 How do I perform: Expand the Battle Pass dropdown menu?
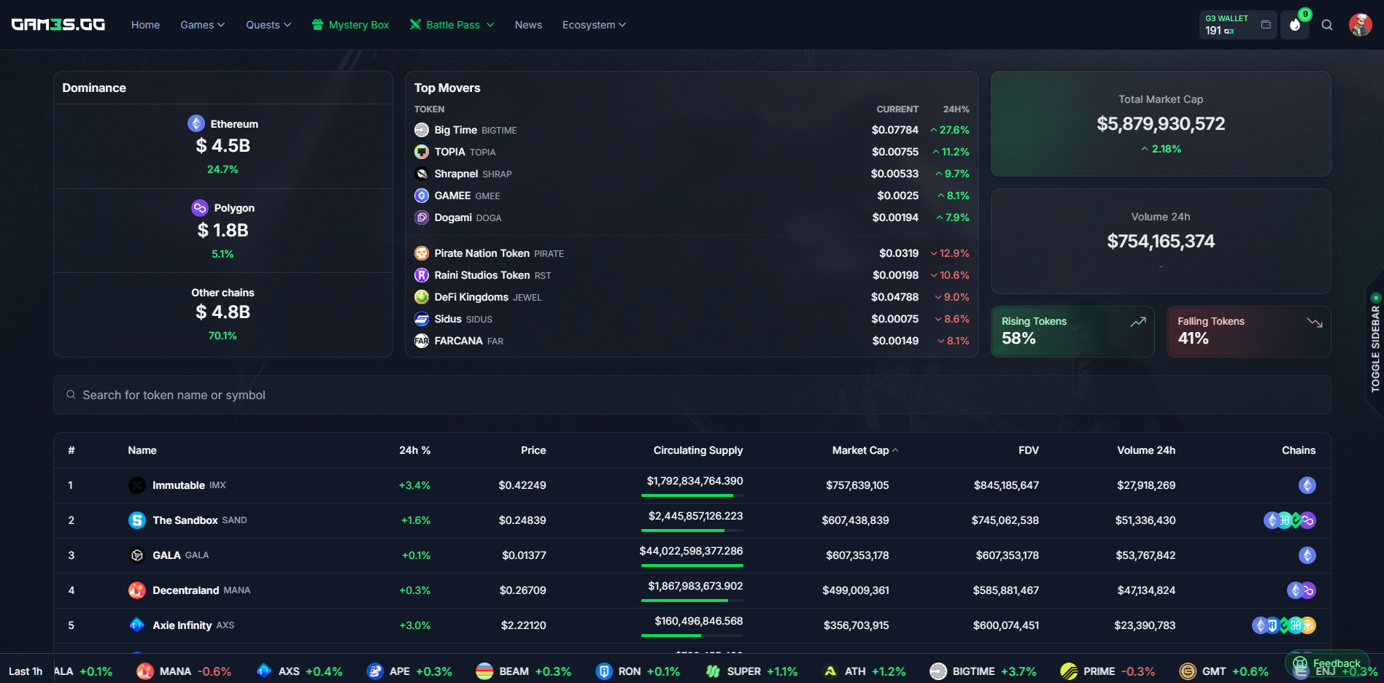tap(452, 25)
